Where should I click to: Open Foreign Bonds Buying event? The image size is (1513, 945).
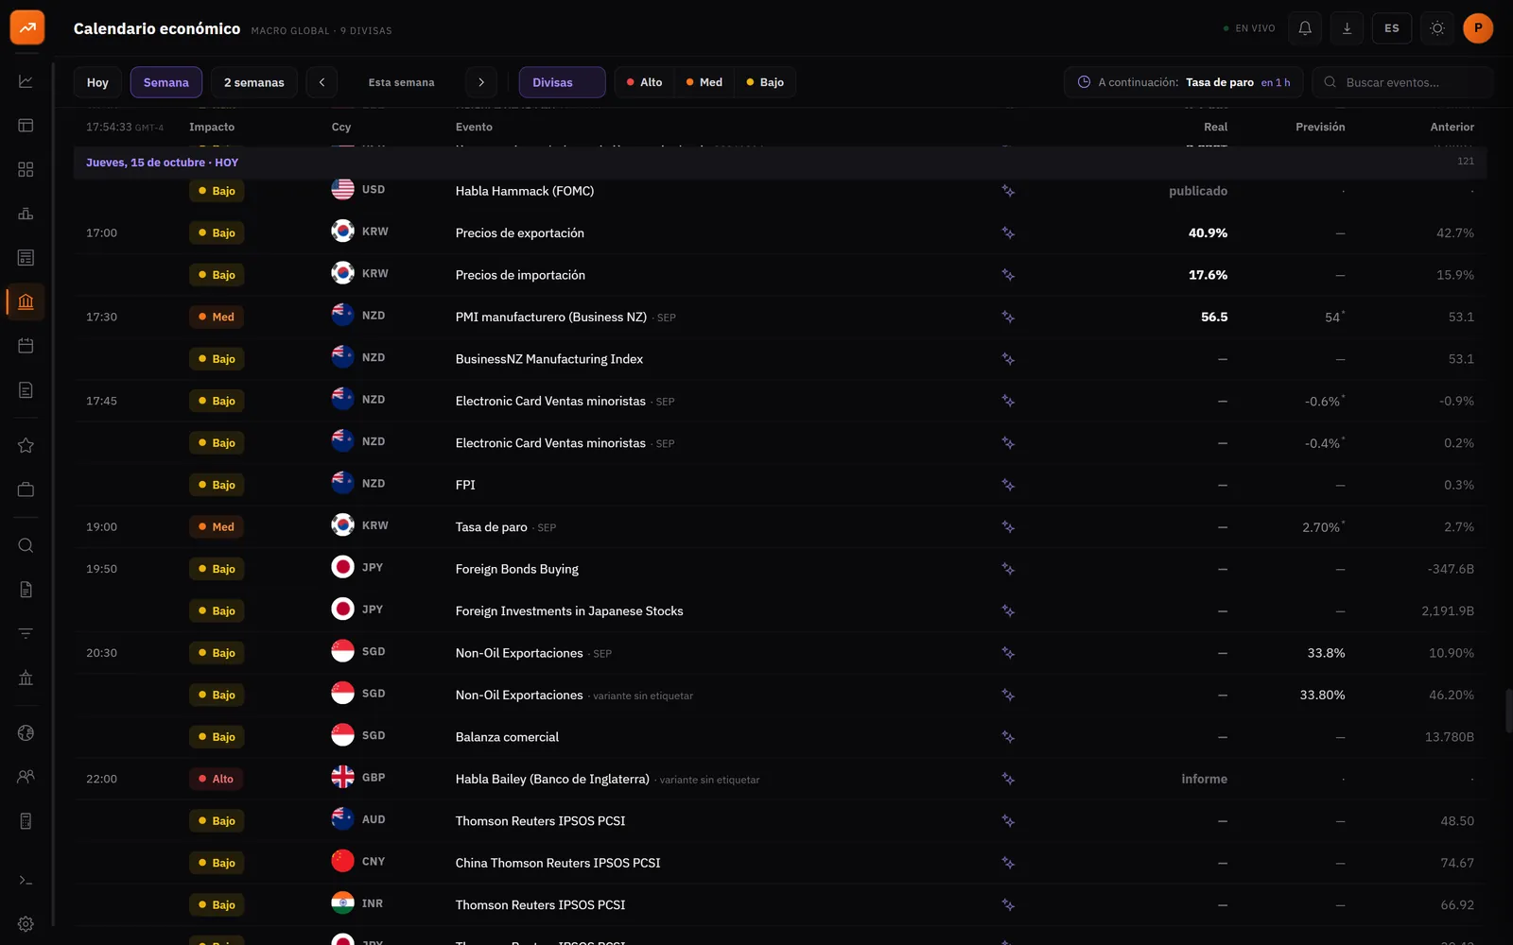coord(517,569)
